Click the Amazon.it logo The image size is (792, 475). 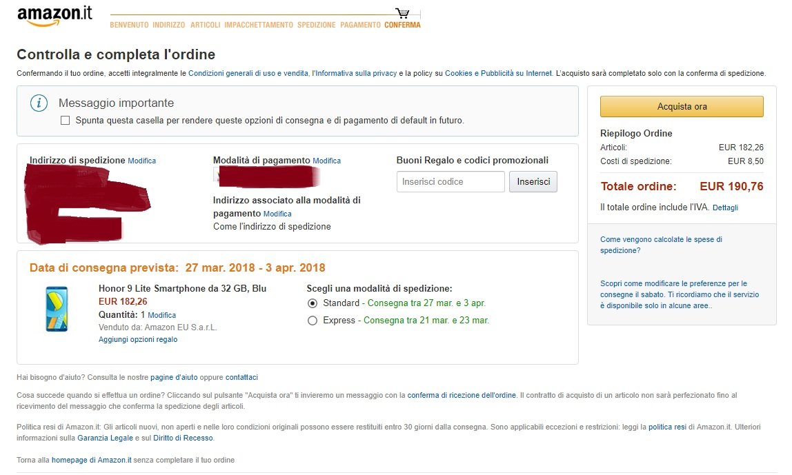coord(55,16)
